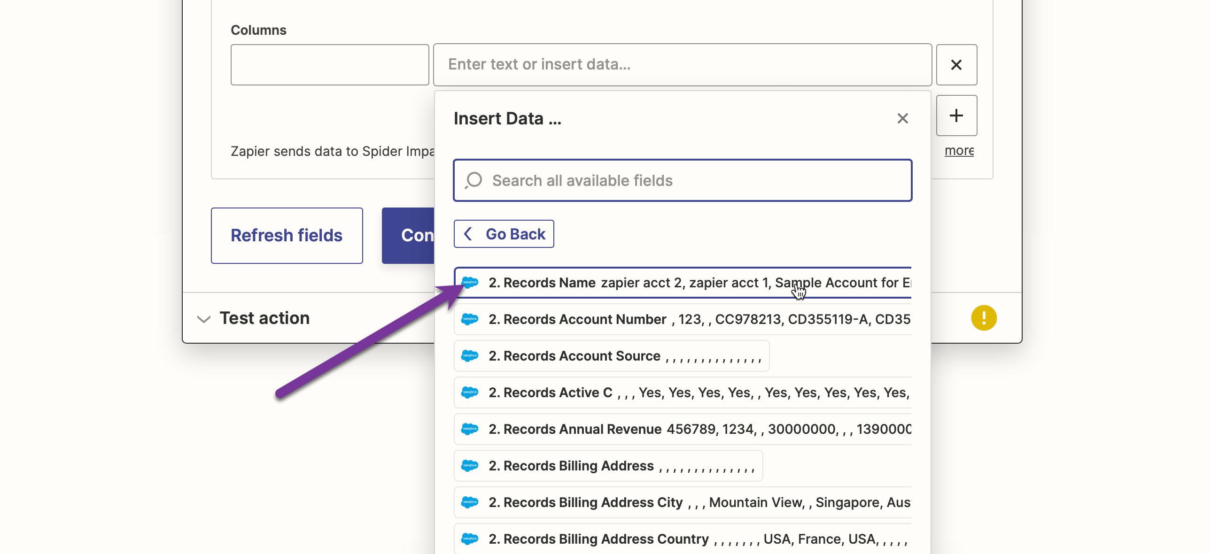Click the 'Enter text or insert data' field

point(682,65)
